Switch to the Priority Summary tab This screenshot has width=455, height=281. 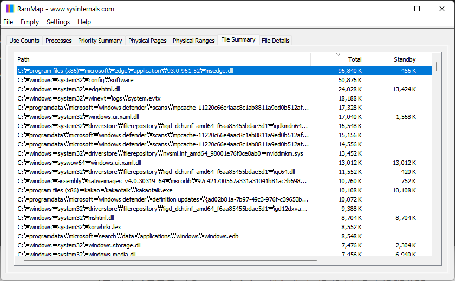point(100,41)
